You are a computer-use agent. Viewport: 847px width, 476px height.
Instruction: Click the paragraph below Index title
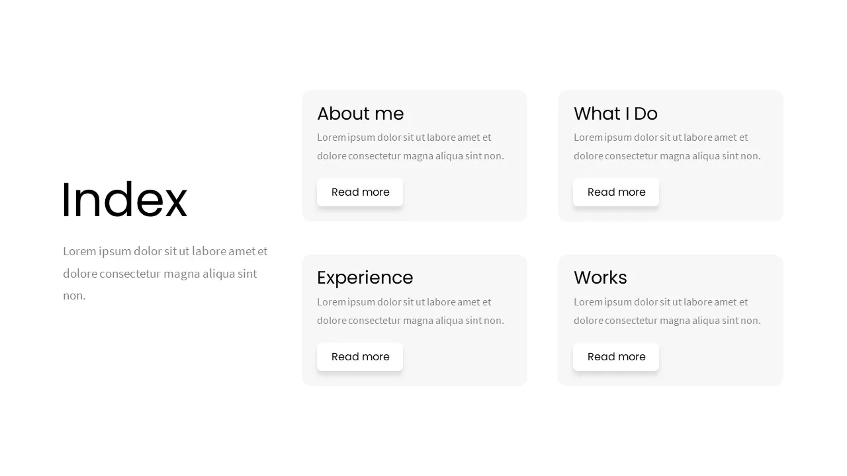(165, 273)
